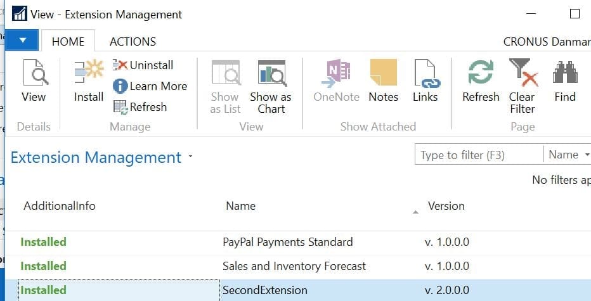Sort by the Name column header
591x301 pixels.
tap(240, 206)
